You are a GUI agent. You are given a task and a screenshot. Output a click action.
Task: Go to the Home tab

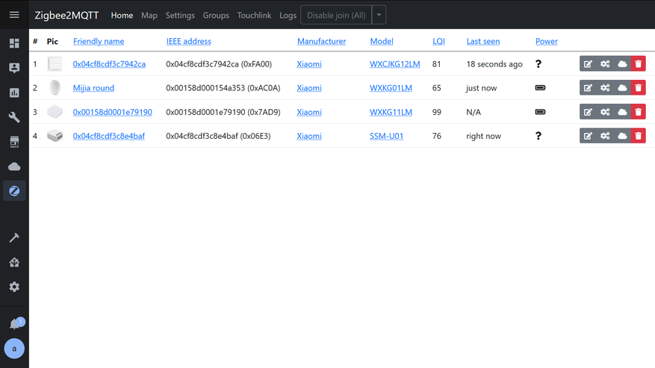122,16
